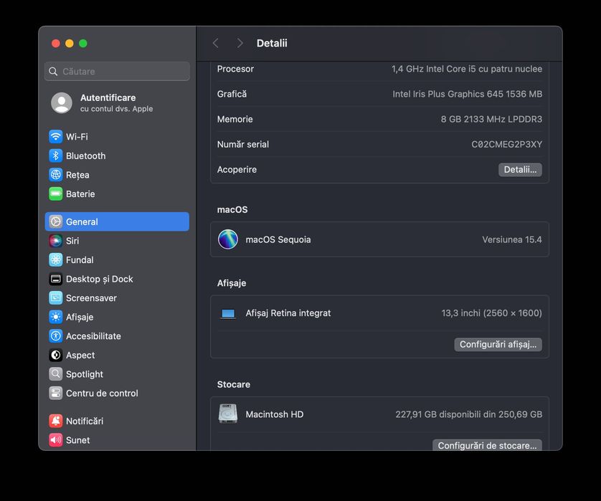Screen dimensions: 601x501
Task: Click the Wi-Fi icon in sidebar
Action: (x=55, y=137)
